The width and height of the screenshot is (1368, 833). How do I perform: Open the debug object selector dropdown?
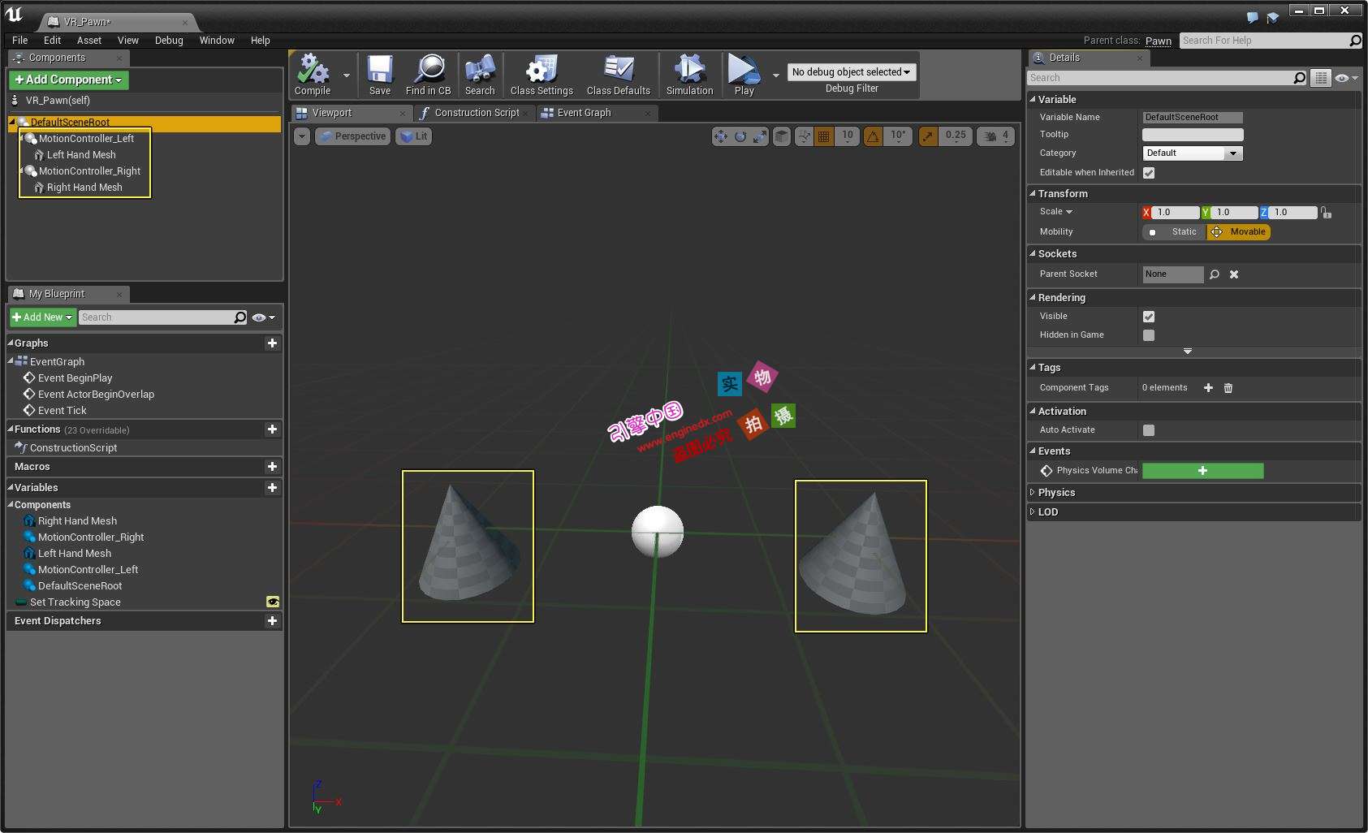852,72
